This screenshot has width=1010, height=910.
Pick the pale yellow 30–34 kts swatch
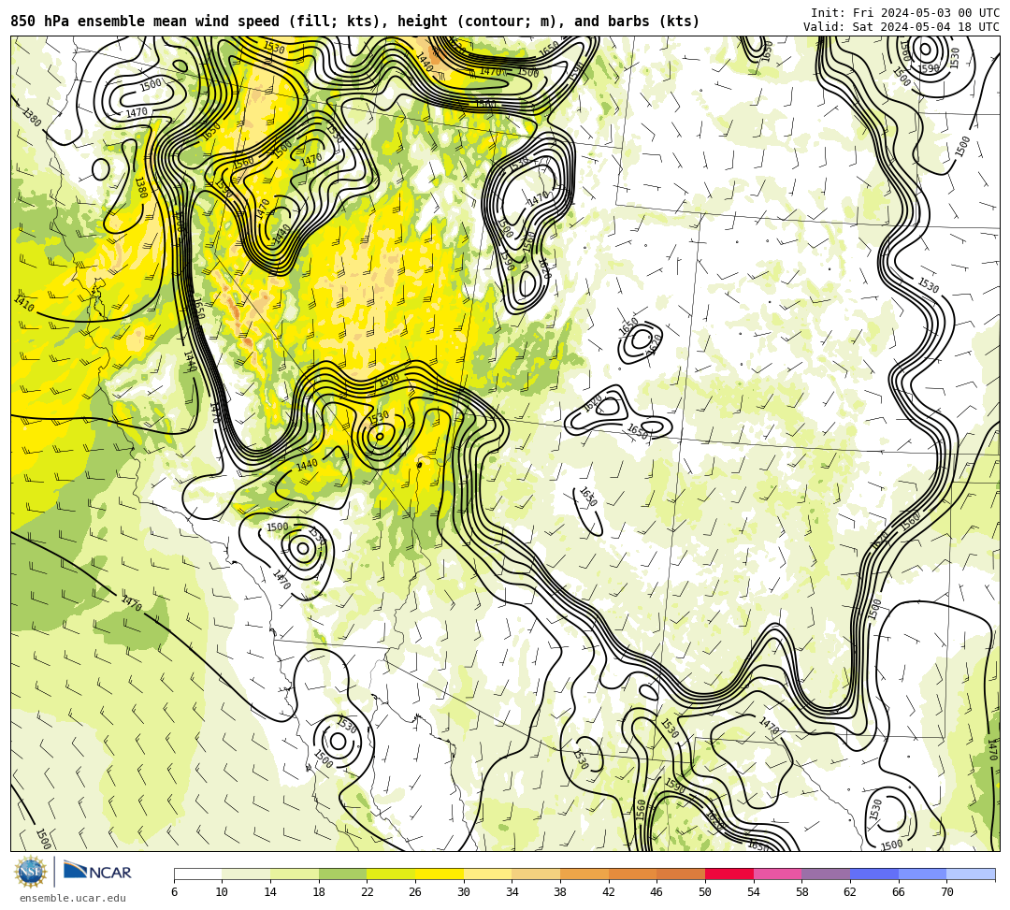pos(487,874)
